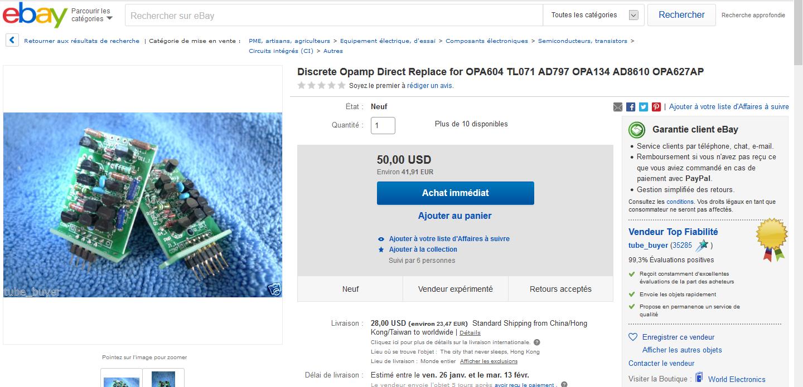
Task: Open Composants électroniques breadcrumb category
Action: [487, 41]
